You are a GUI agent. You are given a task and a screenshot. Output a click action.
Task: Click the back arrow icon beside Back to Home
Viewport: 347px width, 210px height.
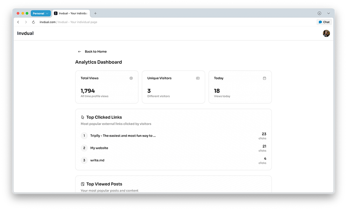pyautogui.click(x=80, y=51)
